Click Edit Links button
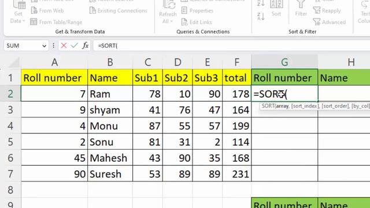The width and height of the screenshot is (370, 208). tap(197, 22)
